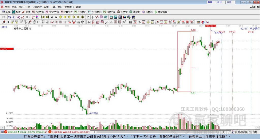
Task: Click the 04-07 forecast date label
Action: pos(232,32)
